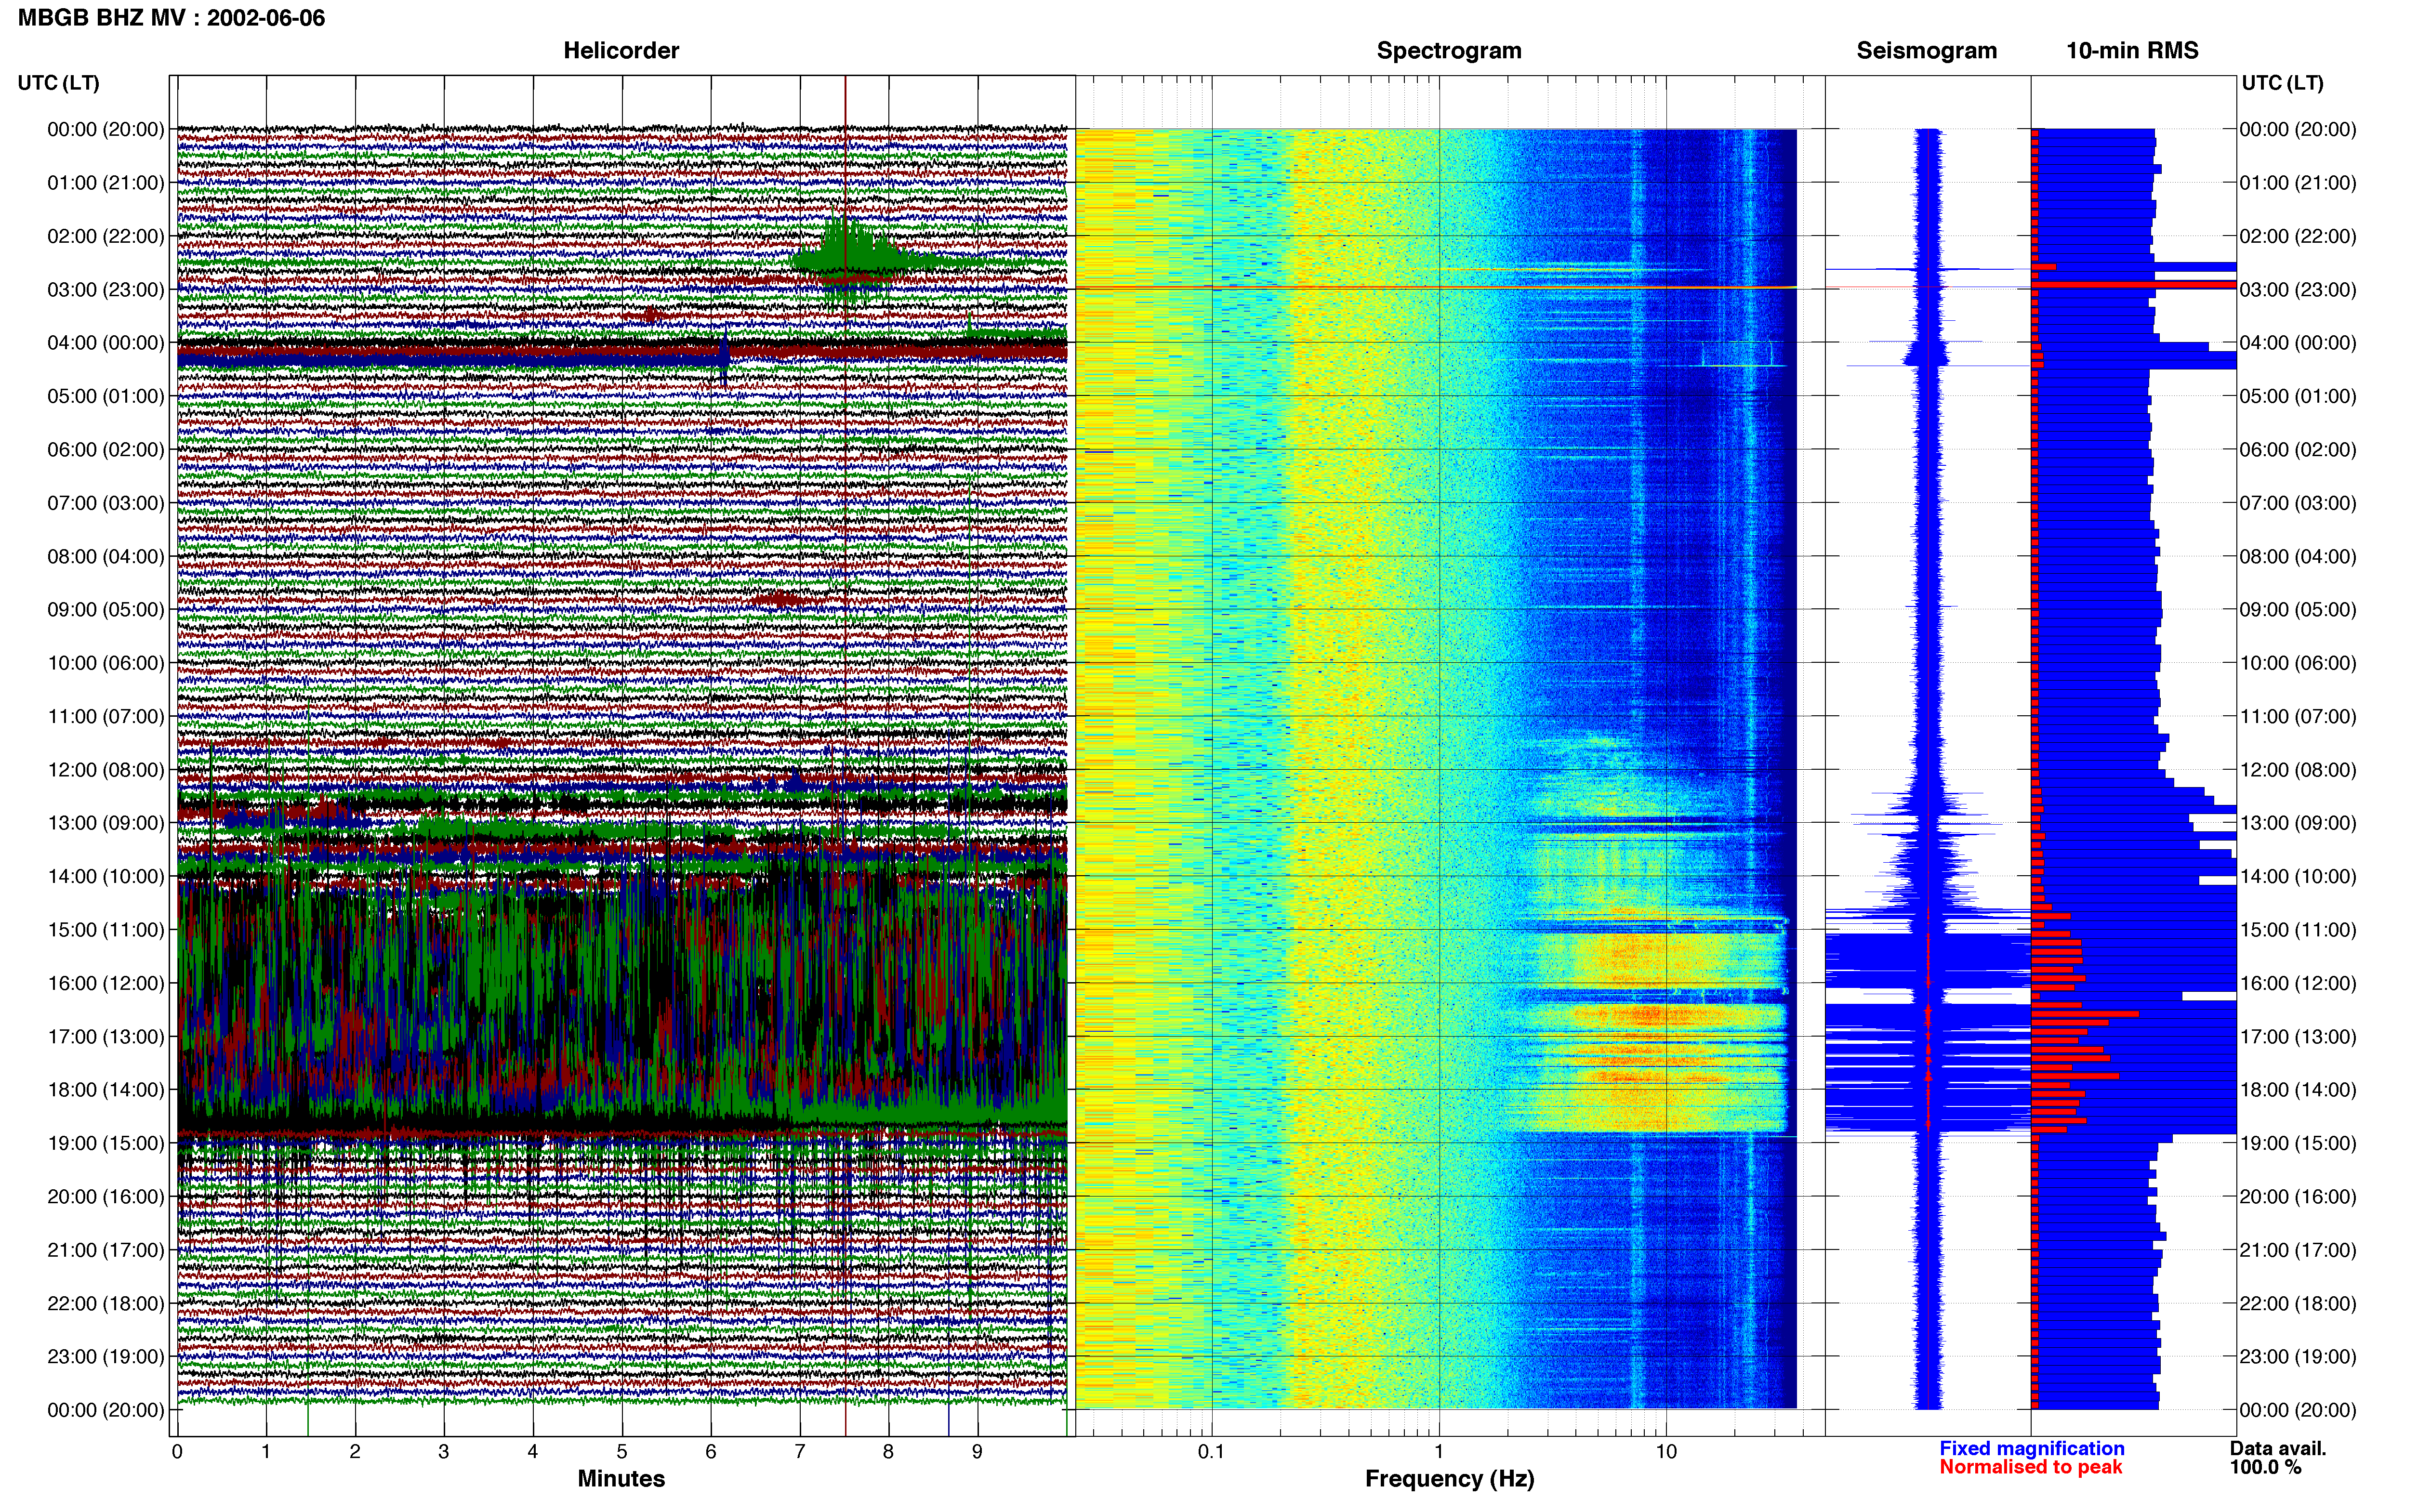Click the '10' frequency axis tick label

(1666, 1451)
